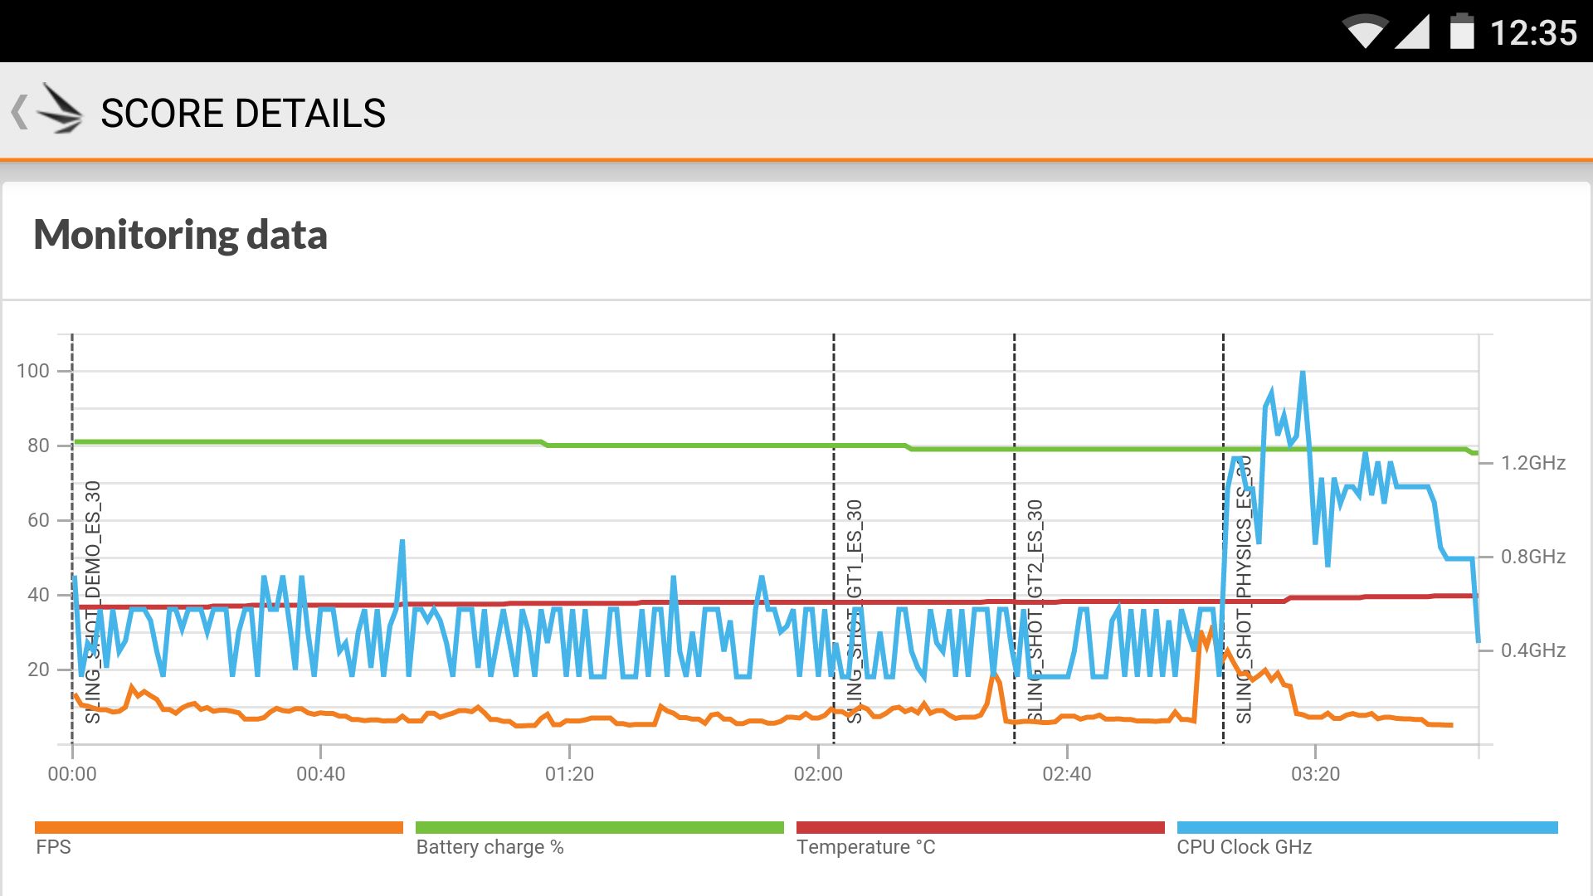
Task: Toggle the CPU Clock GHz series
Action: tap(1244, 847)
